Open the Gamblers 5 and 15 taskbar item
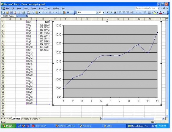The width and height of the screenshot is (172, 132). pos(66,126)
